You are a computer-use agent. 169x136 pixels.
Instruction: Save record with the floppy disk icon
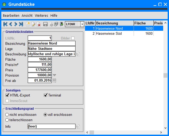point(45,24)
